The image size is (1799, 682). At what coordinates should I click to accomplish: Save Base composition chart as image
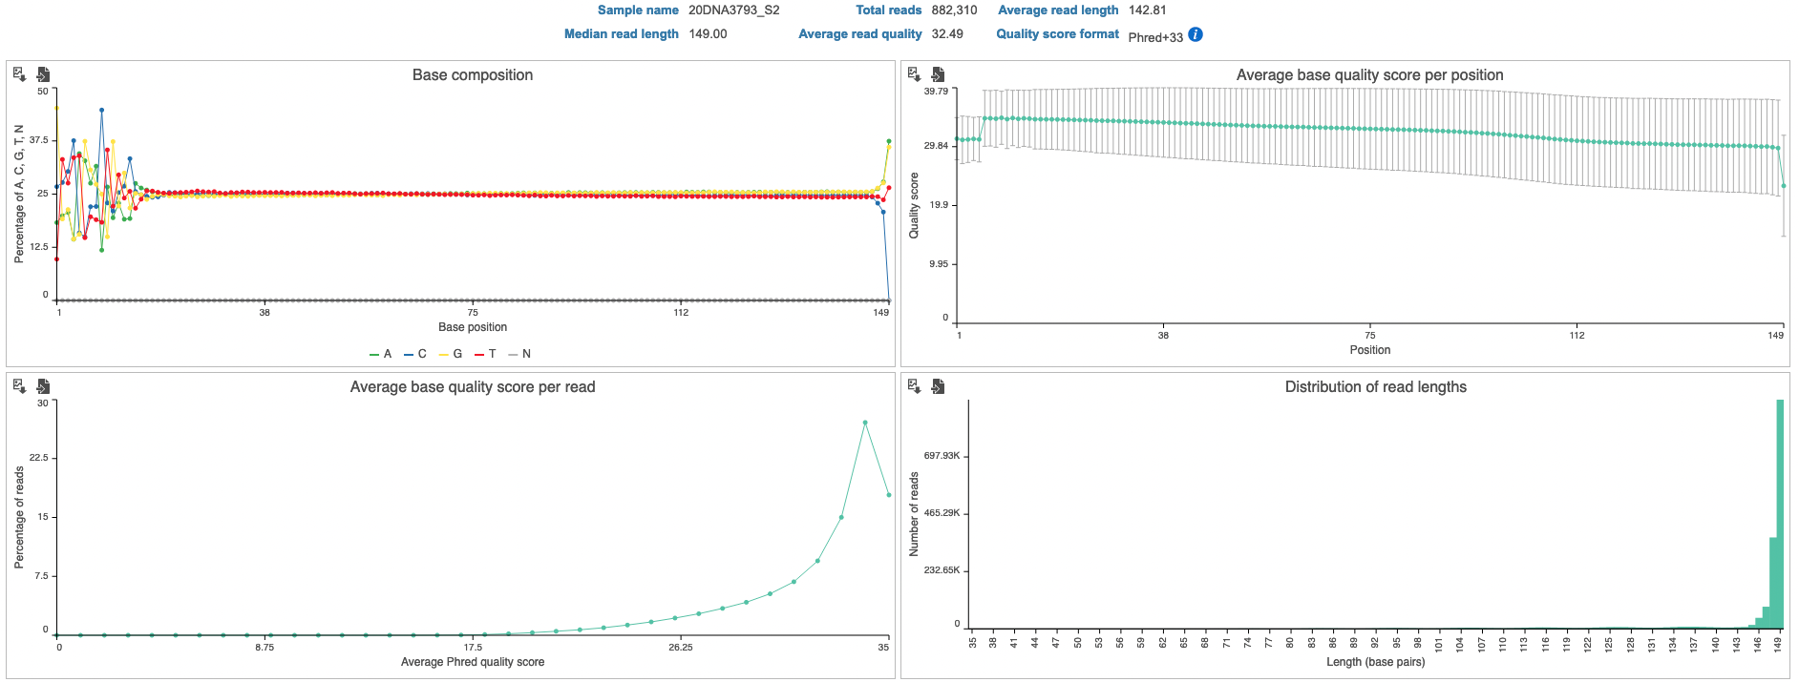[x=19, y=74]
